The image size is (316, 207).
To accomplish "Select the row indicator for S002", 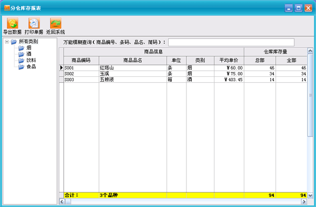I will 61,74.
